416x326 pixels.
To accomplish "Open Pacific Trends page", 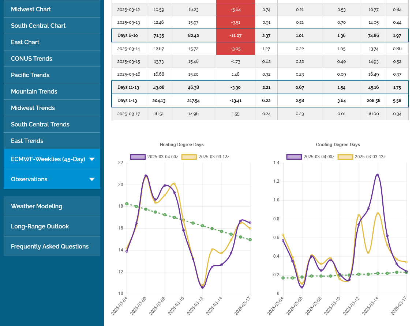I will 30,75.
